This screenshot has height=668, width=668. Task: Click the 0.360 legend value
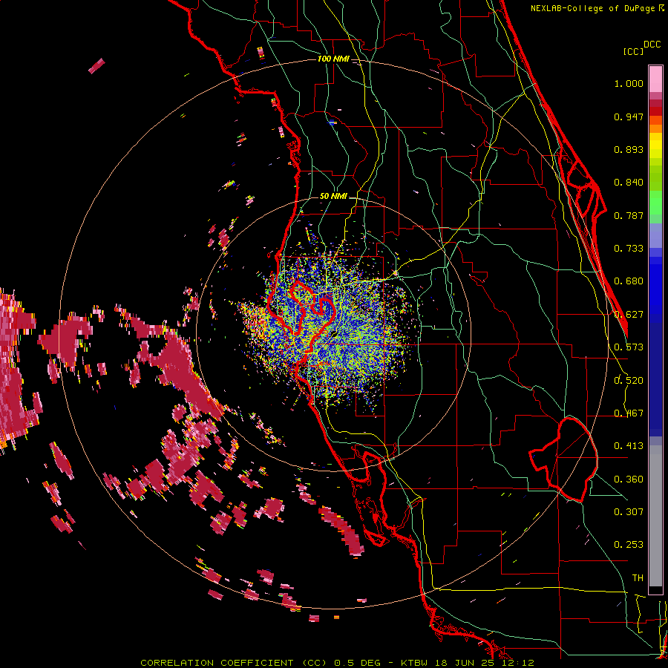[x=629, y=479]
